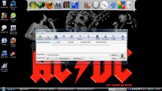Screen dimensions: 162x91
Task: Click the Add File(s) toolbar icon
Action: coord(40,37)
